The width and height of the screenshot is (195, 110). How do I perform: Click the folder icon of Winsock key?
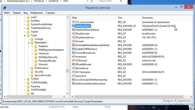[36, 64]
